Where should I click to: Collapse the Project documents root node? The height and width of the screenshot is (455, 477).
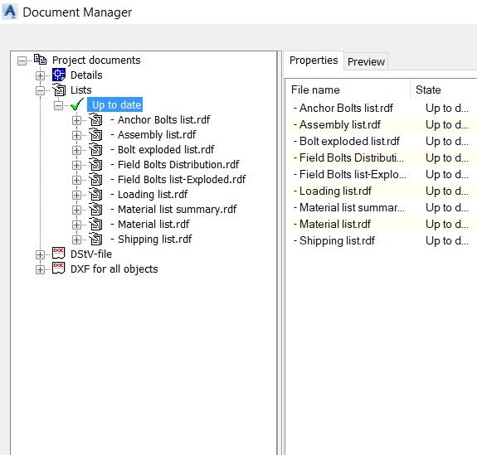point(22,61)
